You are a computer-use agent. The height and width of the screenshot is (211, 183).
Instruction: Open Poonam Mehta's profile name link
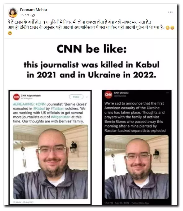tap(33, 10)
